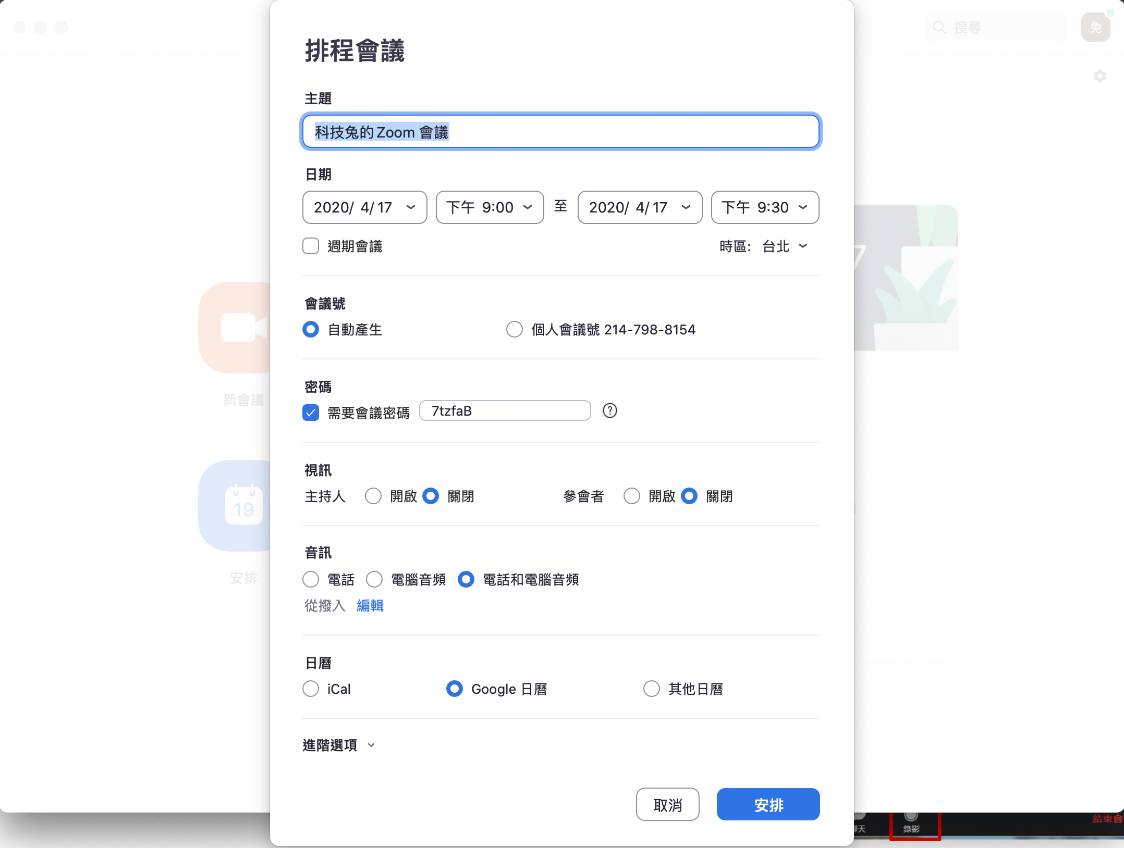The image size is (1124, 848).
Task: Open the end date dropdown
Action: click(x=640, y=207)
